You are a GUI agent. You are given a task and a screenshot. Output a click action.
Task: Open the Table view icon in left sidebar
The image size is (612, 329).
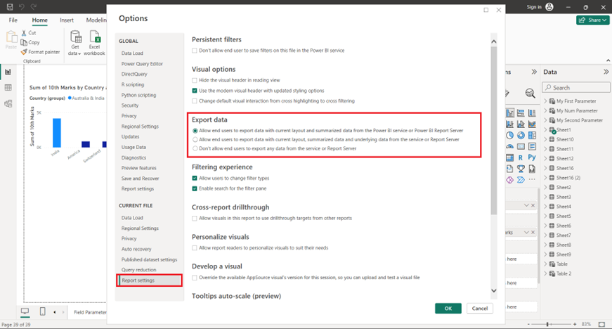click(8, 88)
